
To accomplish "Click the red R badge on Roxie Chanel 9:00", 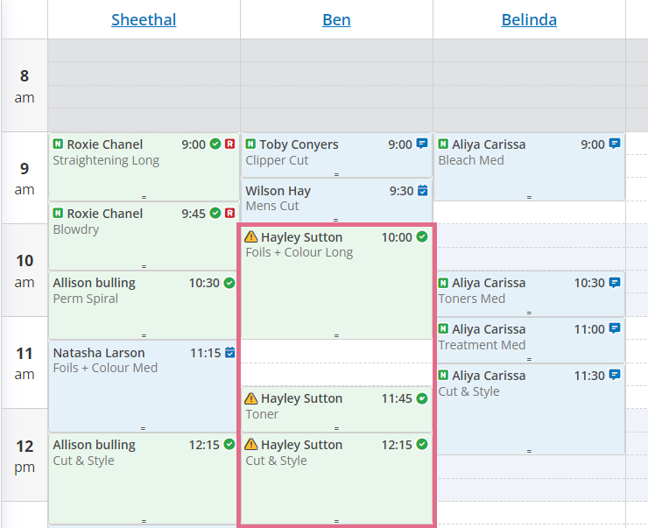I will tap(229, 144).
